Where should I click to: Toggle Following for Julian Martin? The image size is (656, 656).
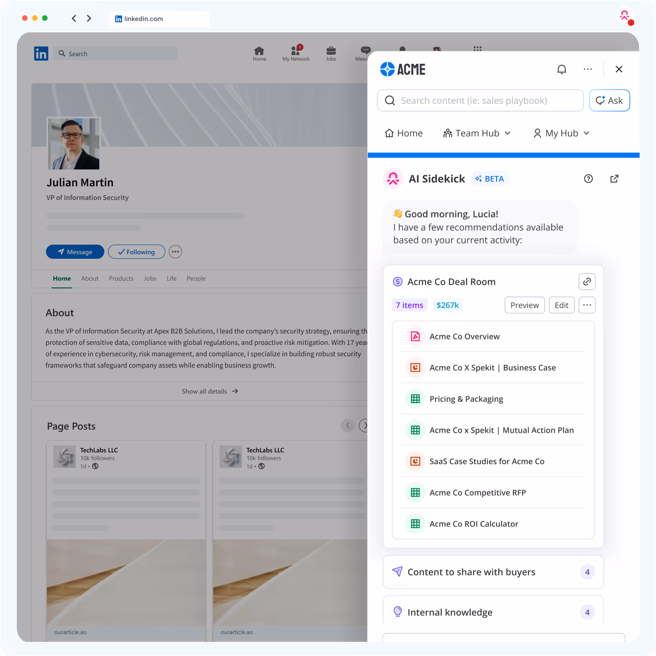click(136, 252)
